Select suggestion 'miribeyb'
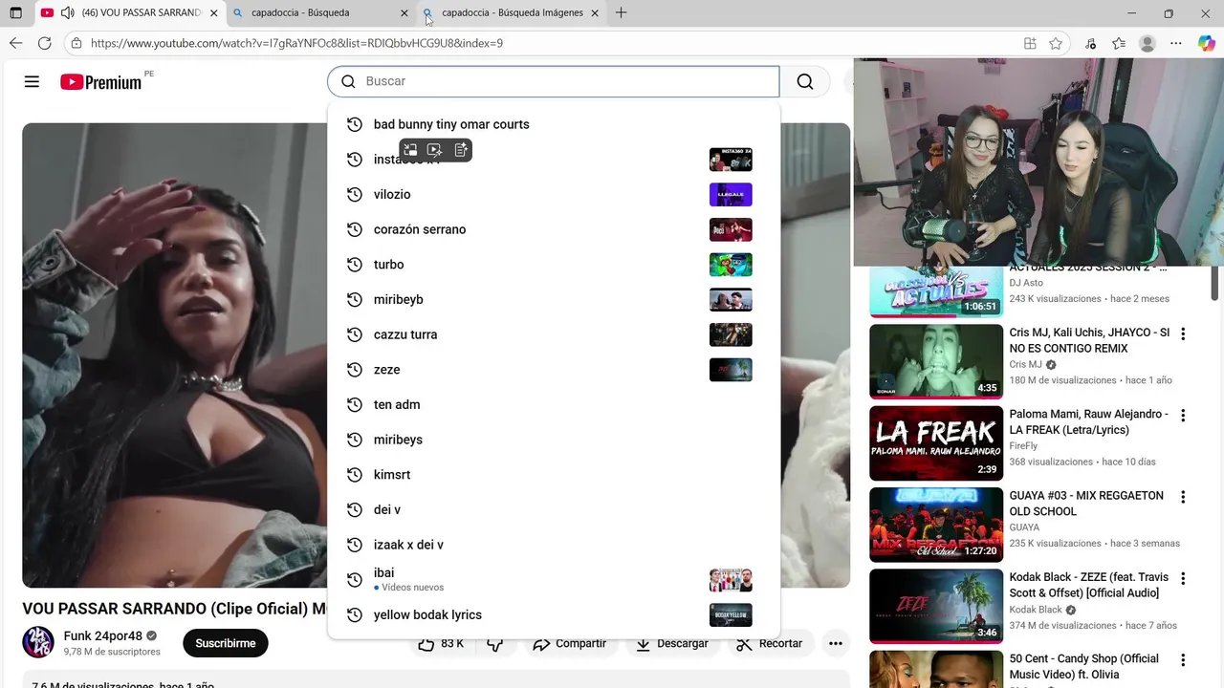The height and width of the screenshot is (688, 1224). (554, 299)
